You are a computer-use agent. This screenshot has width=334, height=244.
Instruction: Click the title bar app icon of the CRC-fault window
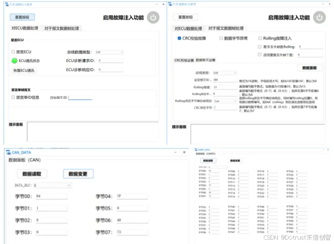point(170,4)
